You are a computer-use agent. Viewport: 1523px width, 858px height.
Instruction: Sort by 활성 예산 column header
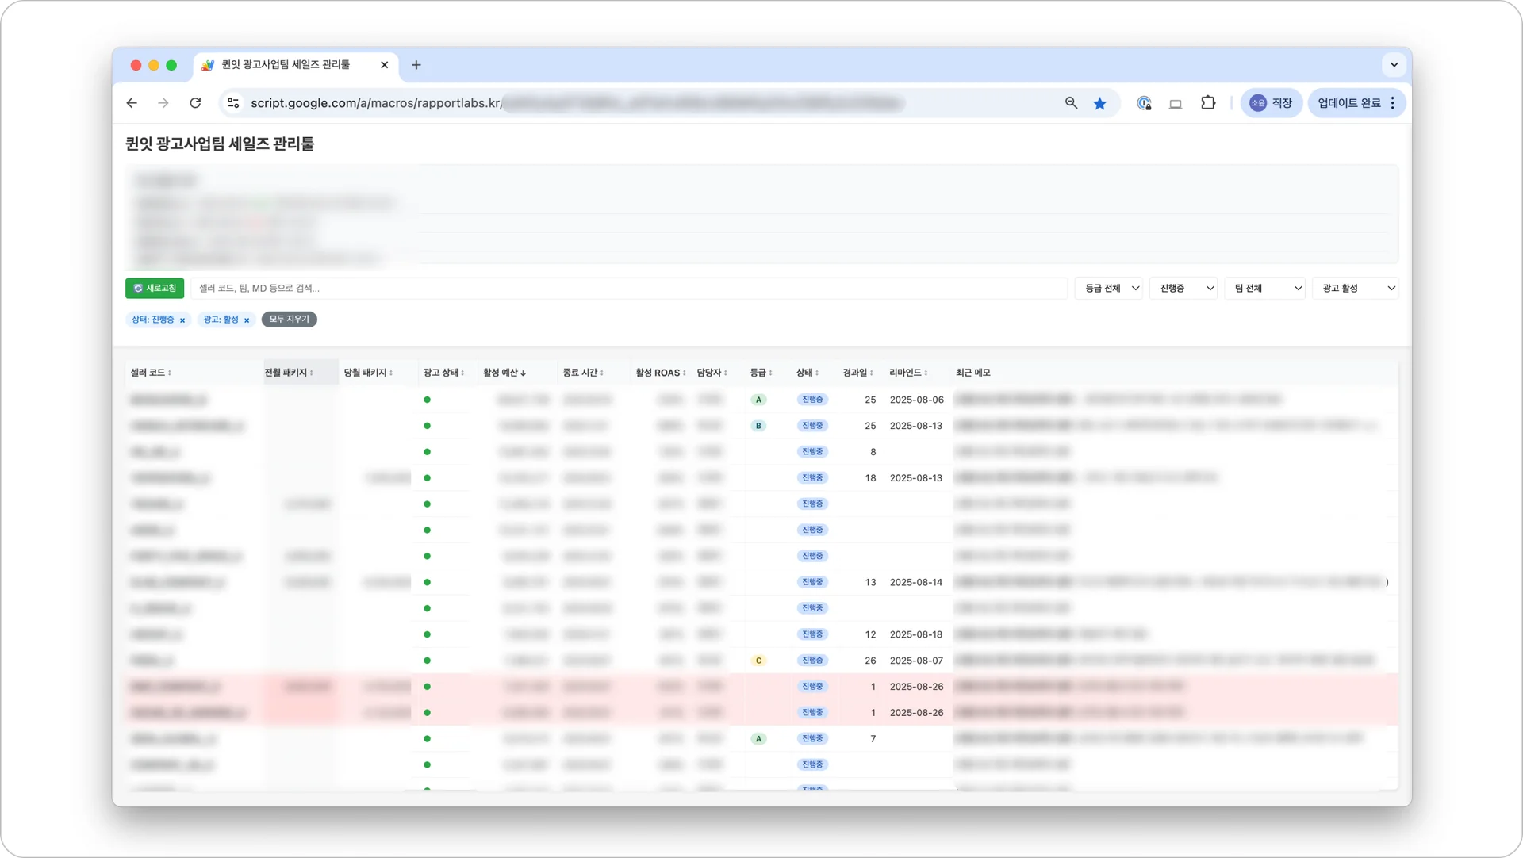504,373
